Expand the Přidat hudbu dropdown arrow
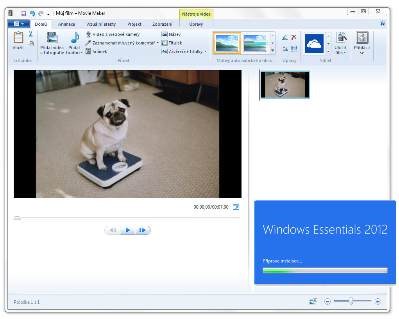 [x=82, y=53]
